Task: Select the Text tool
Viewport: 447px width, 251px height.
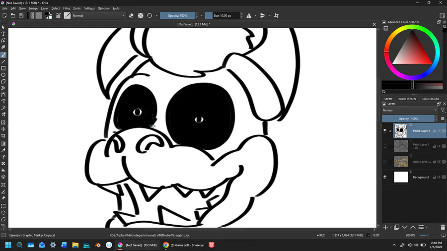Action: pos(3,34)
